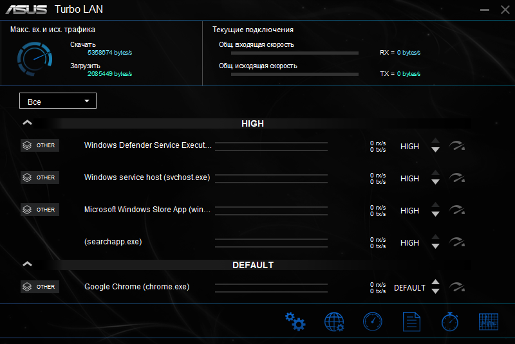
Task: Collapse the HIGH priority group
Action: (27, 123)
